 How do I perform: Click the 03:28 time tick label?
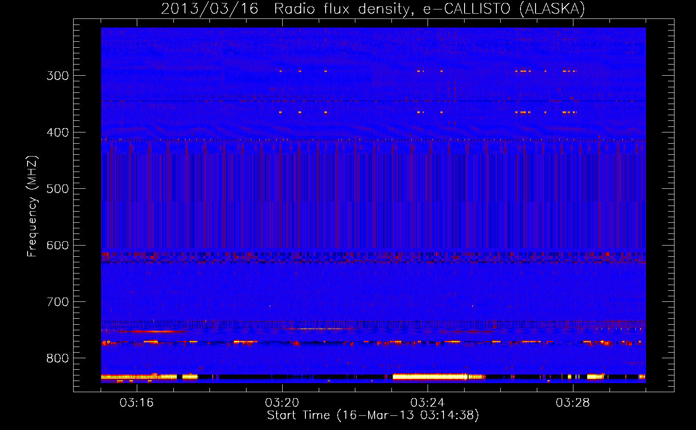[573, 403]
